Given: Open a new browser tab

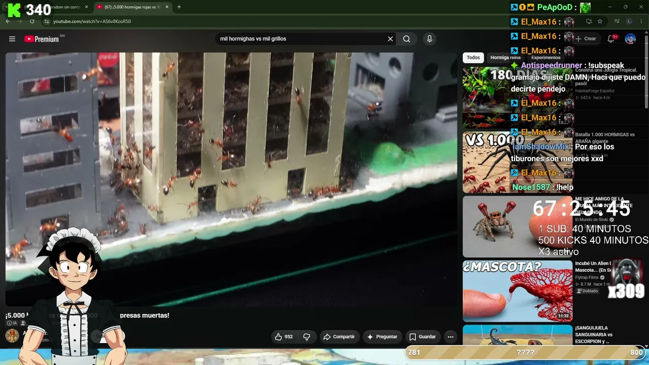Looking at the screenshot, I should point(179,7).
